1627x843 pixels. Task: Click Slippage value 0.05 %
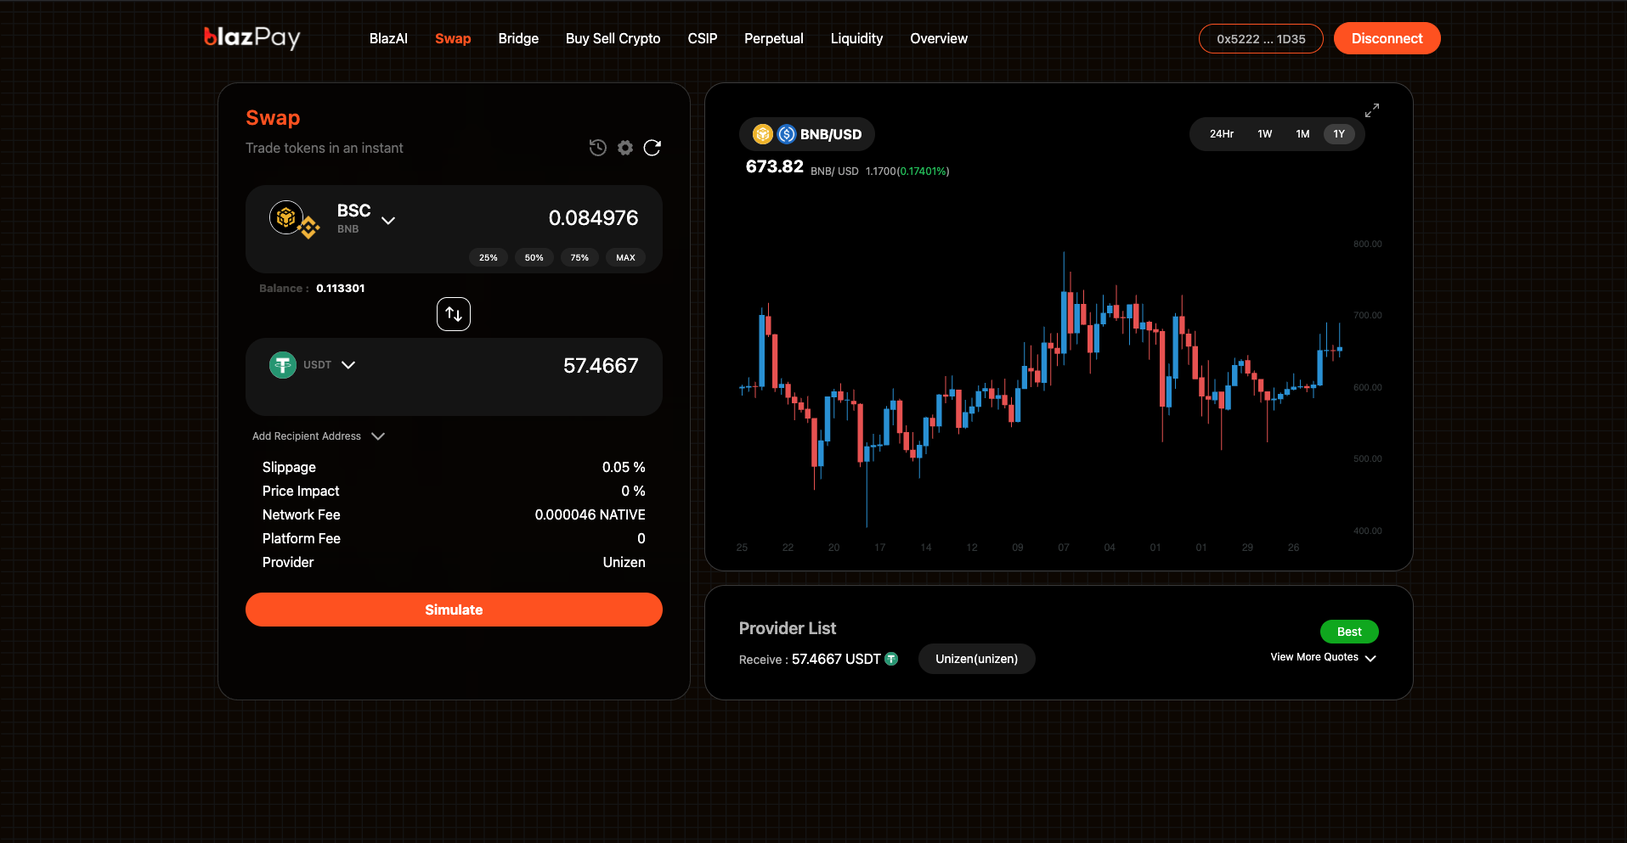tap(624, 467)
